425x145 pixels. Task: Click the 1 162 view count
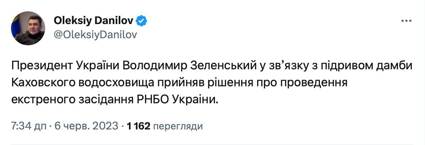(x=139, y=126)
